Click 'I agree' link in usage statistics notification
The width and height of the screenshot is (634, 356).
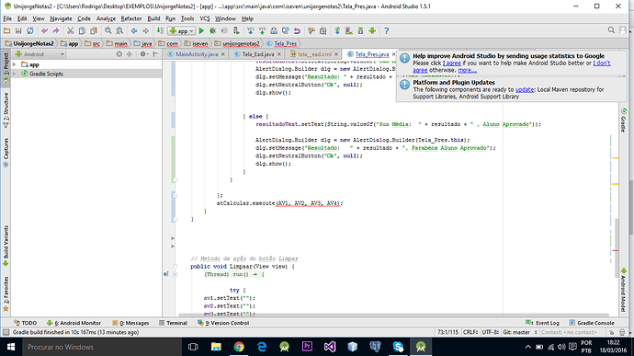point(452,63)
